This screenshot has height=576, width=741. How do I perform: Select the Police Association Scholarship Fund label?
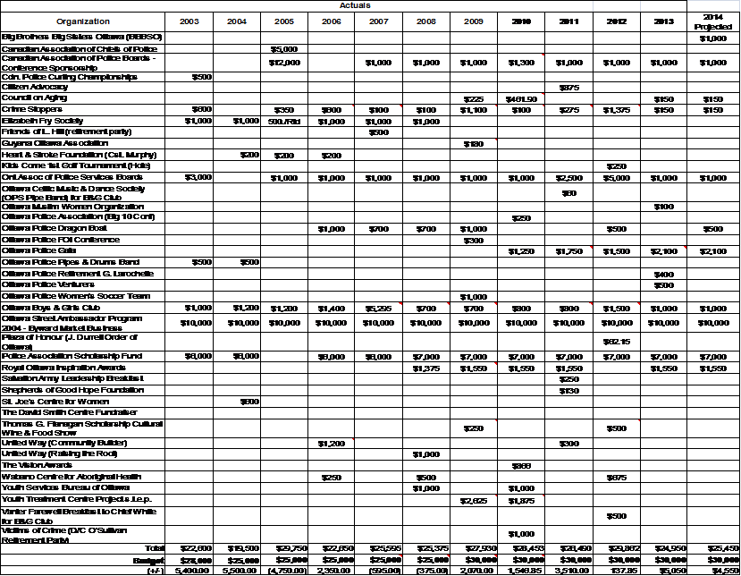pos(72,356)
